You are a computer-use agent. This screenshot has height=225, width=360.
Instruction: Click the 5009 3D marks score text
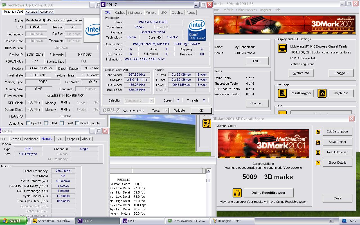point(268,177)
